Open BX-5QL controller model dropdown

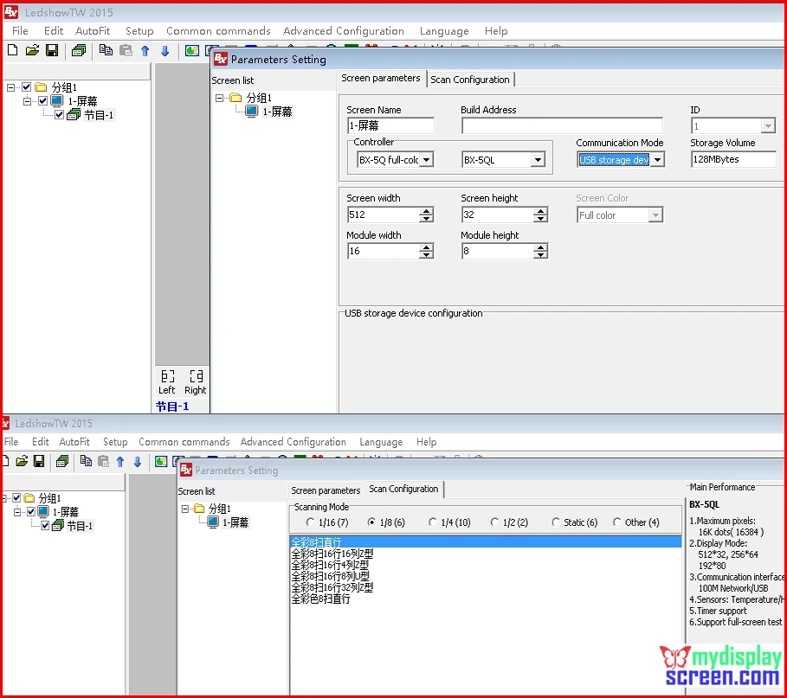coord(538,160)
